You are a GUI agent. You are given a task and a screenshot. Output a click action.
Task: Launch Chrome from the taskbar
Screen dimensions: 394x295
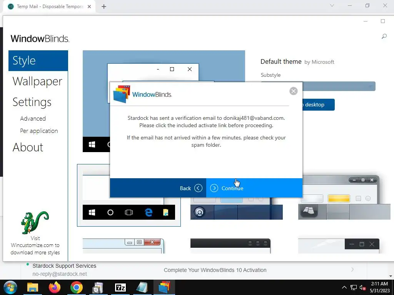(77, 287)
